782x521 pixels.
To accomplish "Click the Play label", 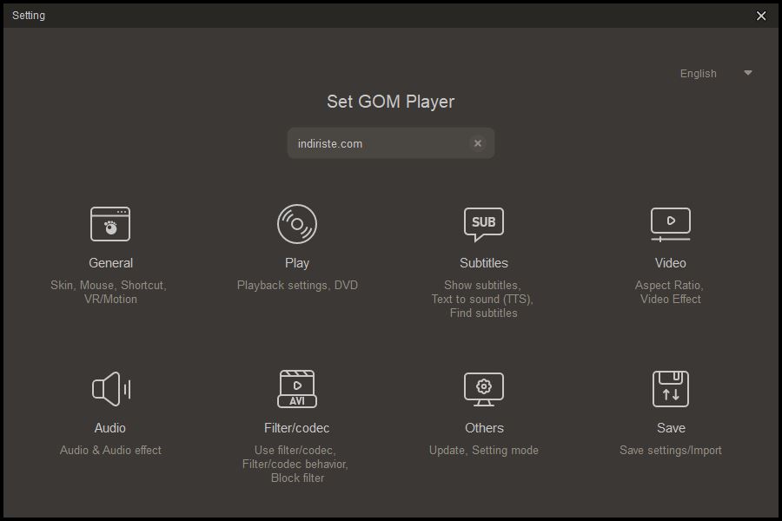I will point(297,263).
